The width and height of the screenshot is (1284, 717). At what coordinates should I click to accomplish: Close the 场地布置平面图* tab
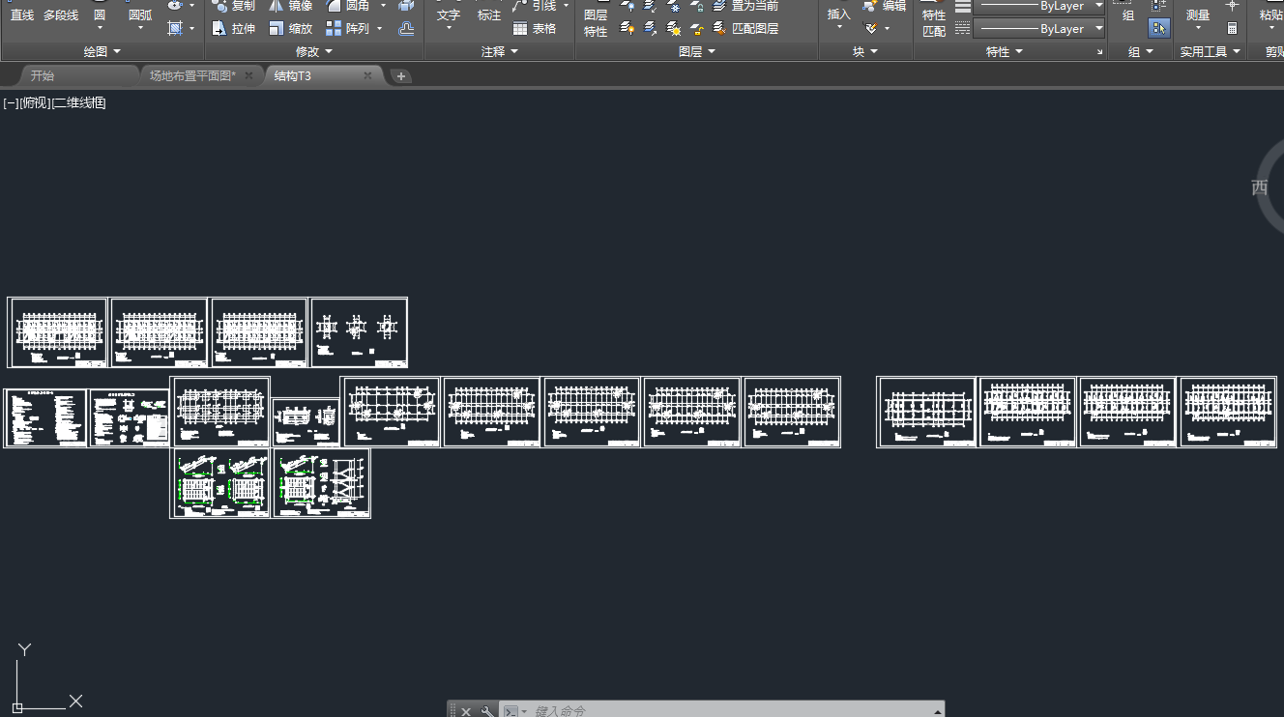pos(248,75)
